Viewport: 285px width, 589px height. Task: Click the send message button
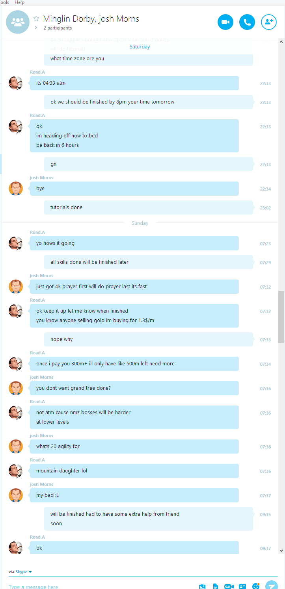(x=272, y=586)
